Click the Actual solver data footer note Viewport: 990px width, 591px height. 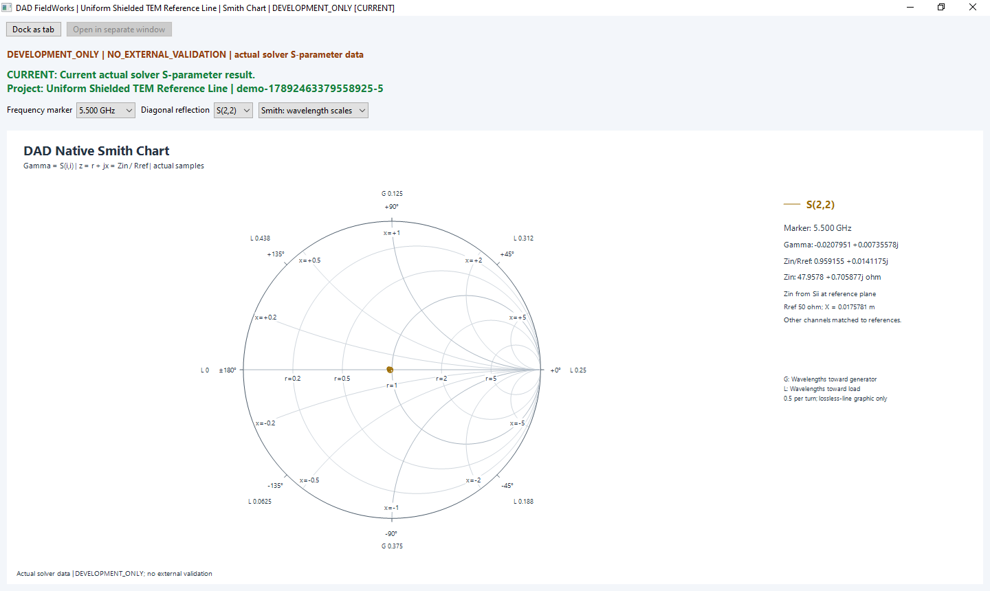(x=114, y=574)
